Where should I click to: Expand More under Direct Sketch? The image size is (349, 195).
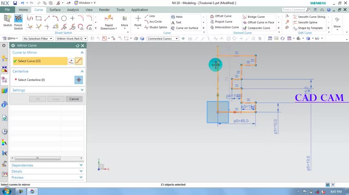[124, 22]
